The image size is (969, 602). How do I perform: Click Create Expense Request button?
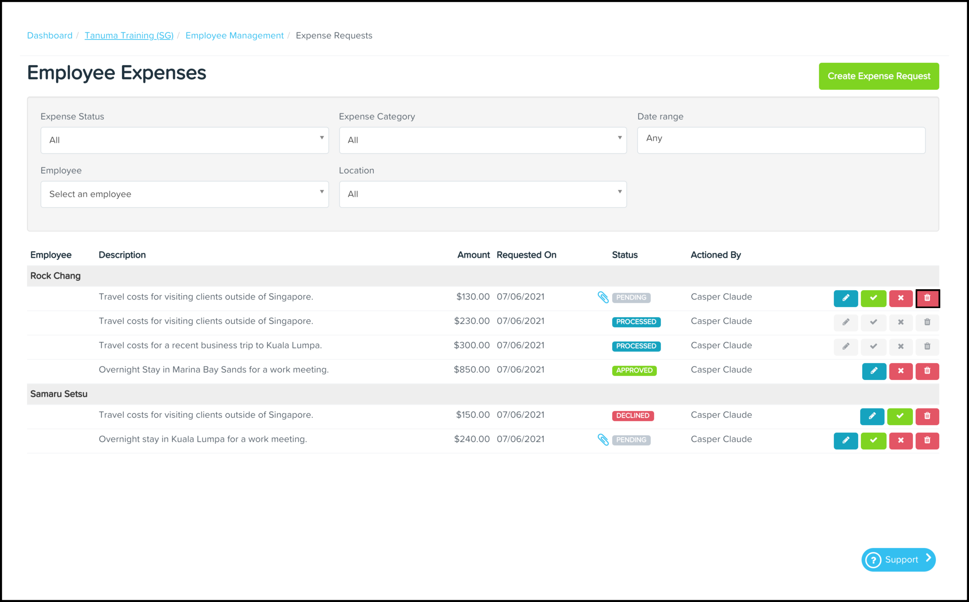click(878, 76)
